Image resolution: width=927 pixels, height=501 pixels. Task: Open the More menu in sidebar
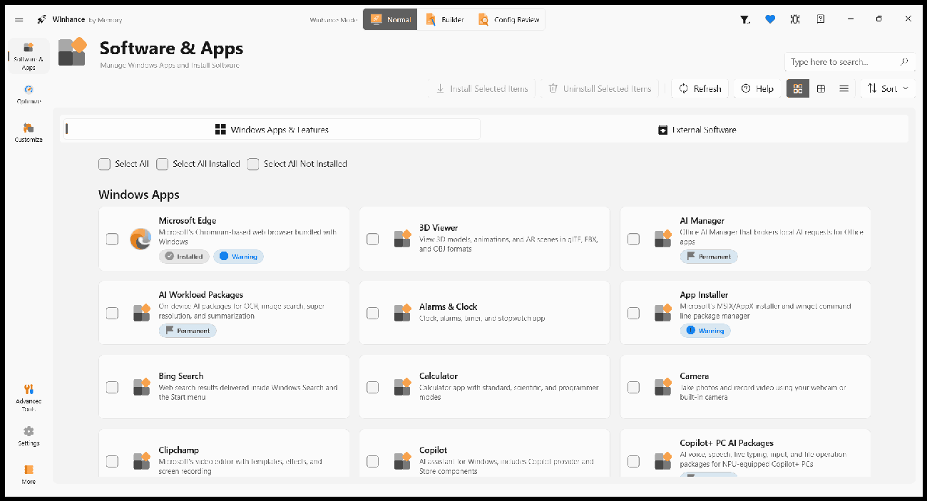29,475
